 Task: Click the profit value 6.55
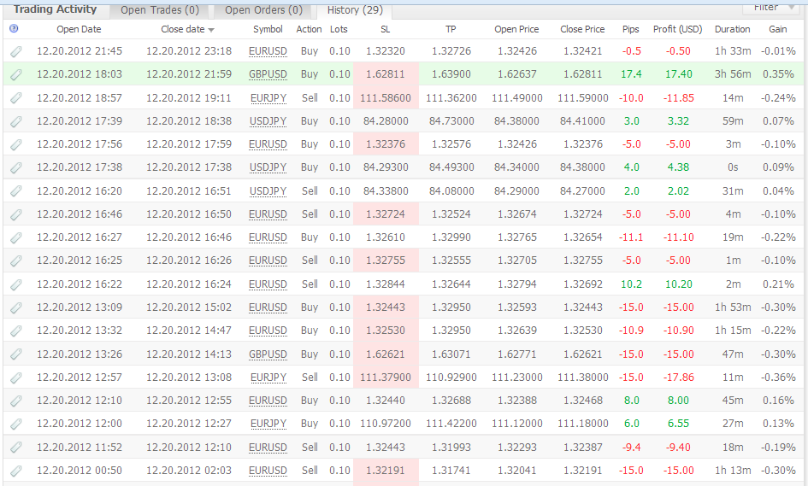[678, 423]
